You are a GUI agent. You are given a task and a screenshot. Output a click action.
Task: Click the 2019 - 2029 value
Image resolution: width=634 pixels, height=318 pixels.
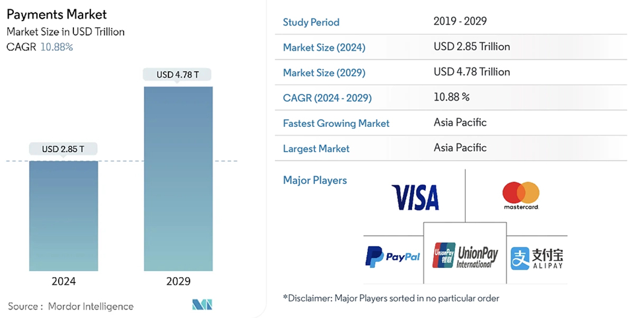460,21
